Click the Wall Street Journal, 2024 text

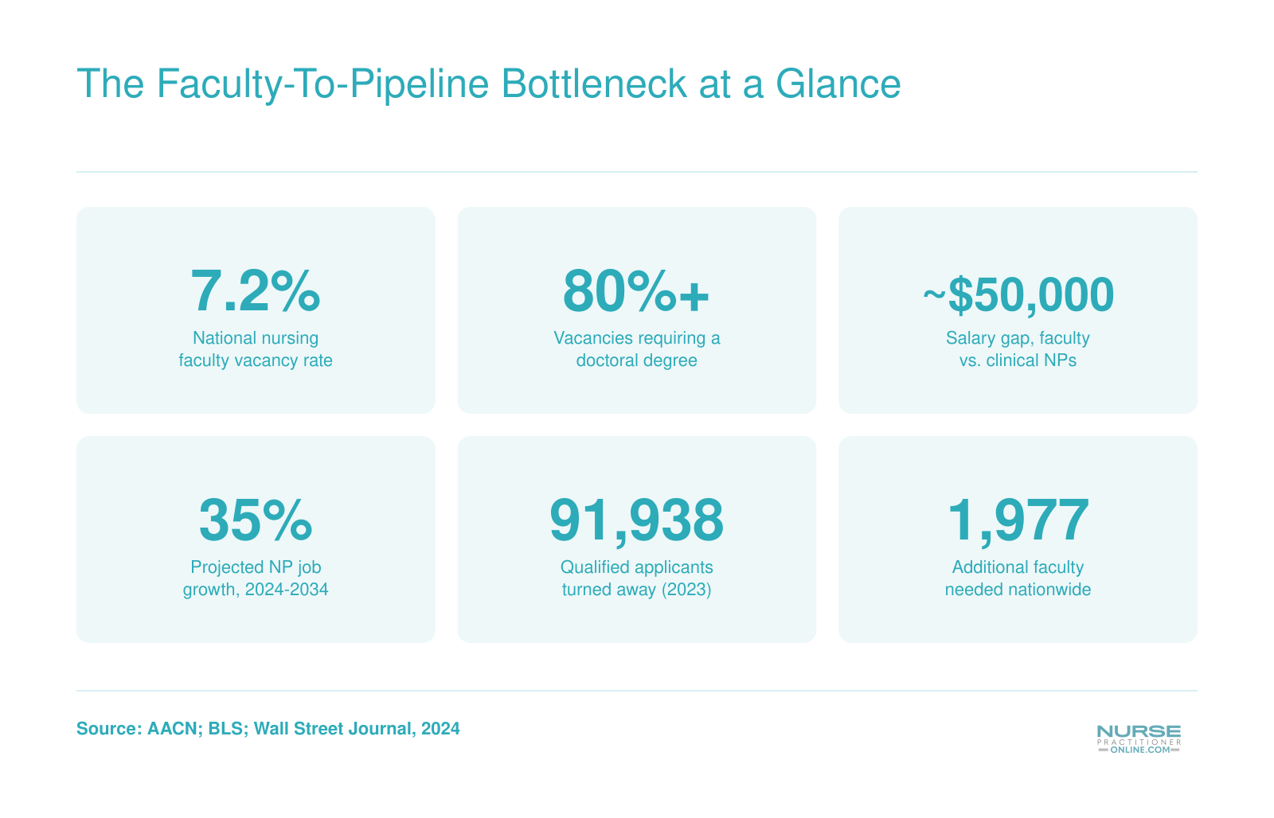pos(357,729)
